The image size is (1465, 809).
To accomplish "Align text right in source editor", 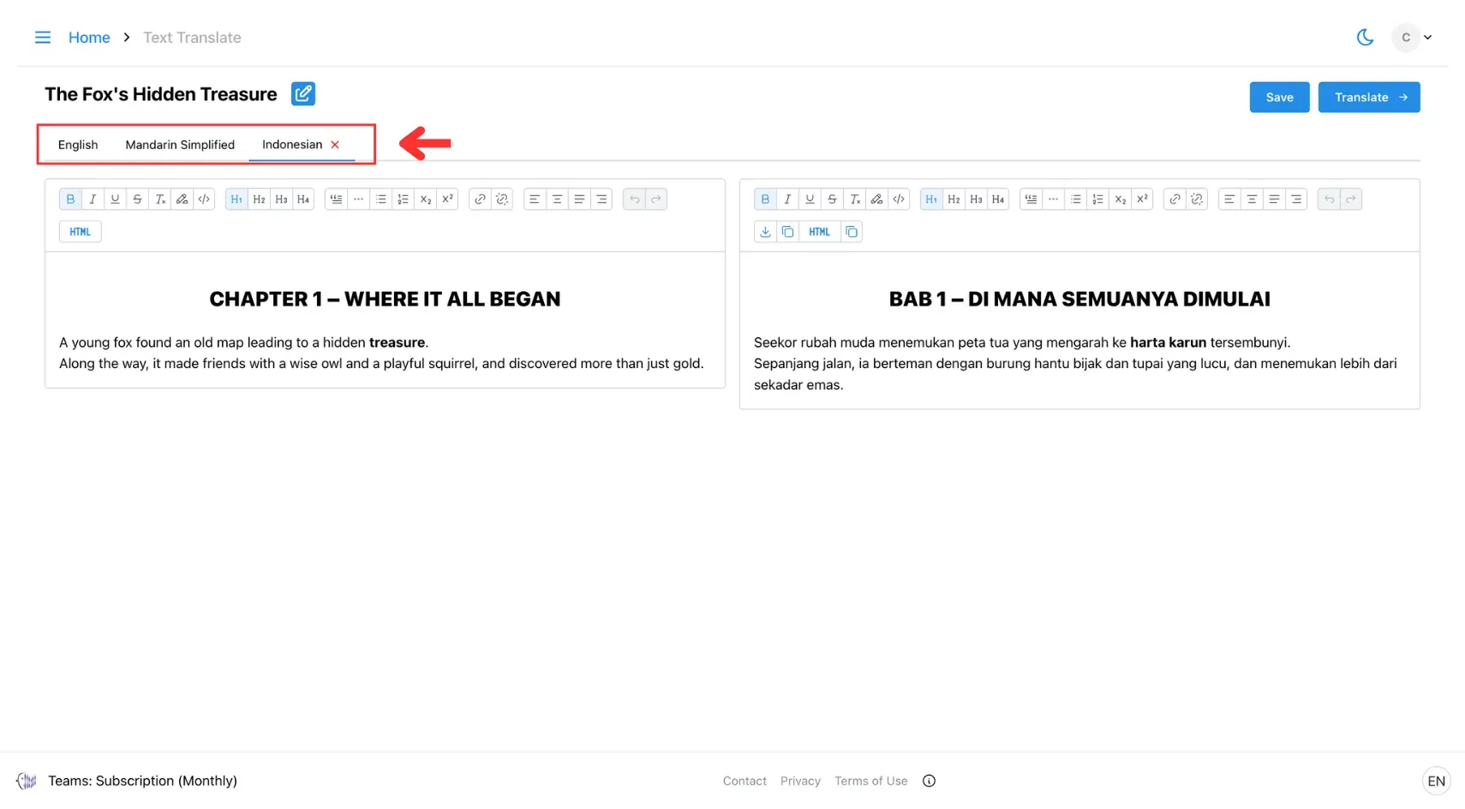I will coord(601,199).
